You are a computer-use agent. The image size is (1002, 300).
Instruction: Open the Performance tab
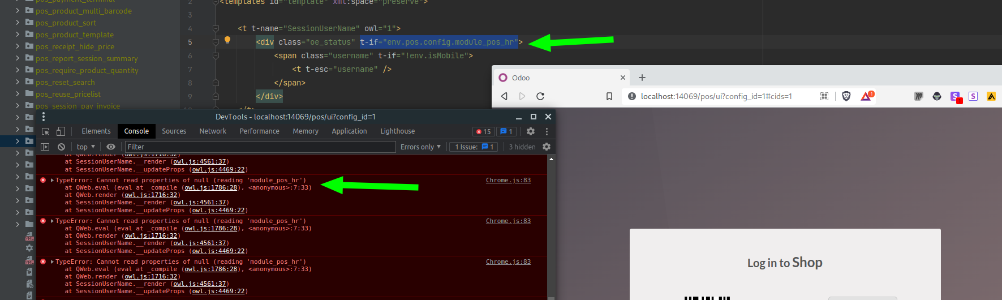click(259, 131)
